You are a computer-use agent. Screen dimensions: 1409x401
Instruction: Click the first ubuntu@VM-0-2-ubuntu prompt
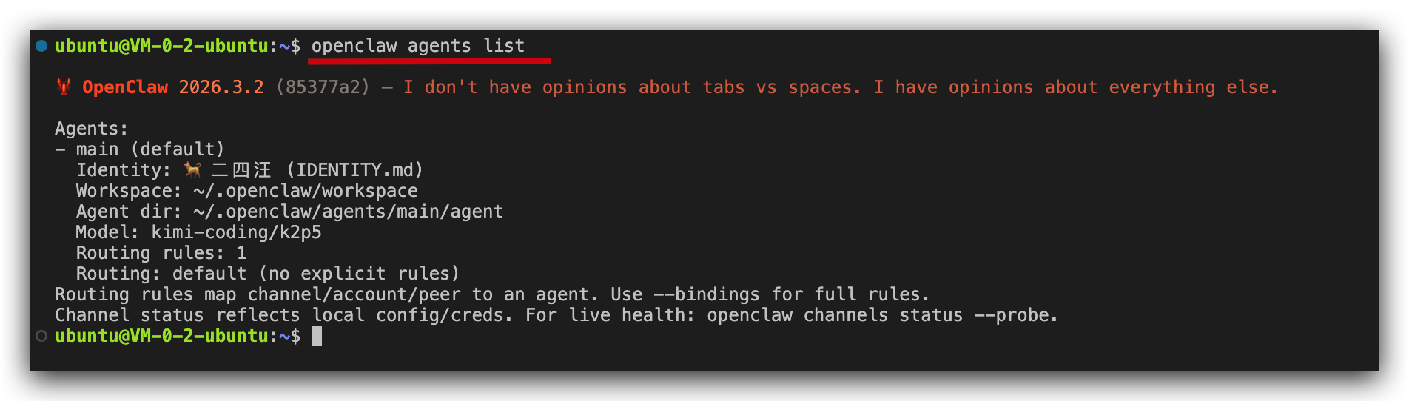pos(161,46)
